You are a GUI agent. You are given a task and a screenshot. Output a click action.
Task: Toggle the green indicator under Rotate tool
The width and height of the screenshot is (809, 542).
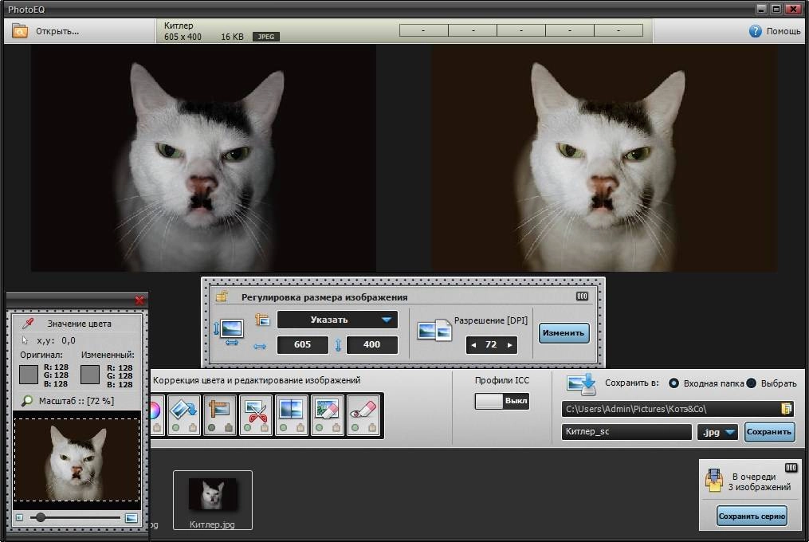176,428
